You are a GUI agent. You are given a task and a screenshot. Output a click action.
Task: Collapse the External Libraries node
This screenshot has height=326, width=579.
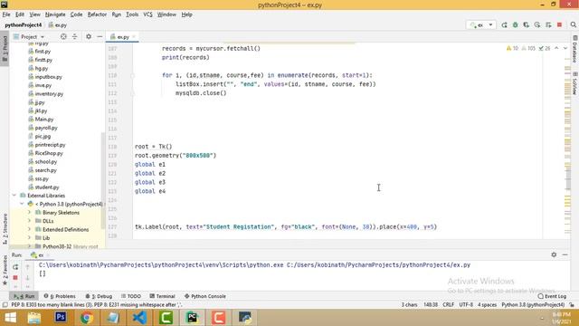tap(14, 196)
